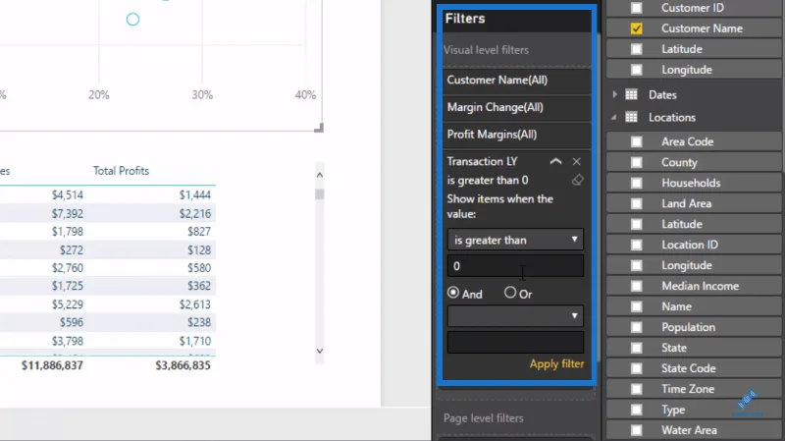Check the Water Area field
Viewport: 785px width, 441px height.
(x=636, y=430)
